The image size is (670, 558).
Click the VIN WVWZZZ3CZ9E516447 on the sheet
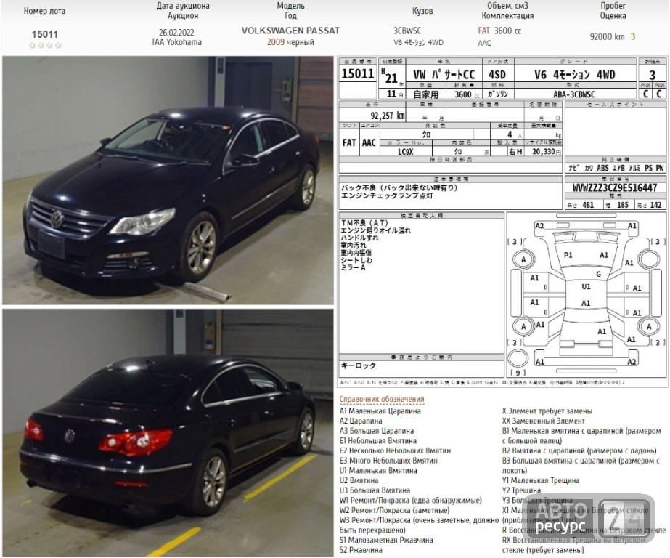tap(615, 187)
